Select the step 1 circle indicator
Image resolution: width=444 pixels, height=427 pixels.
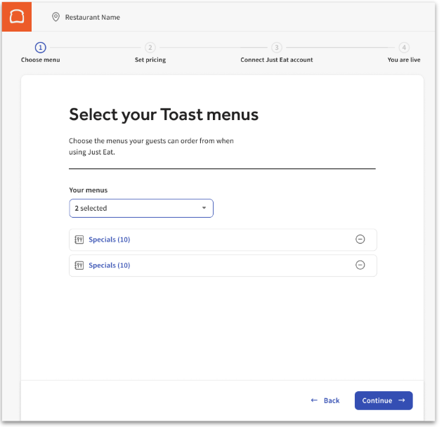pyautogui.click(x=40, y=48)
